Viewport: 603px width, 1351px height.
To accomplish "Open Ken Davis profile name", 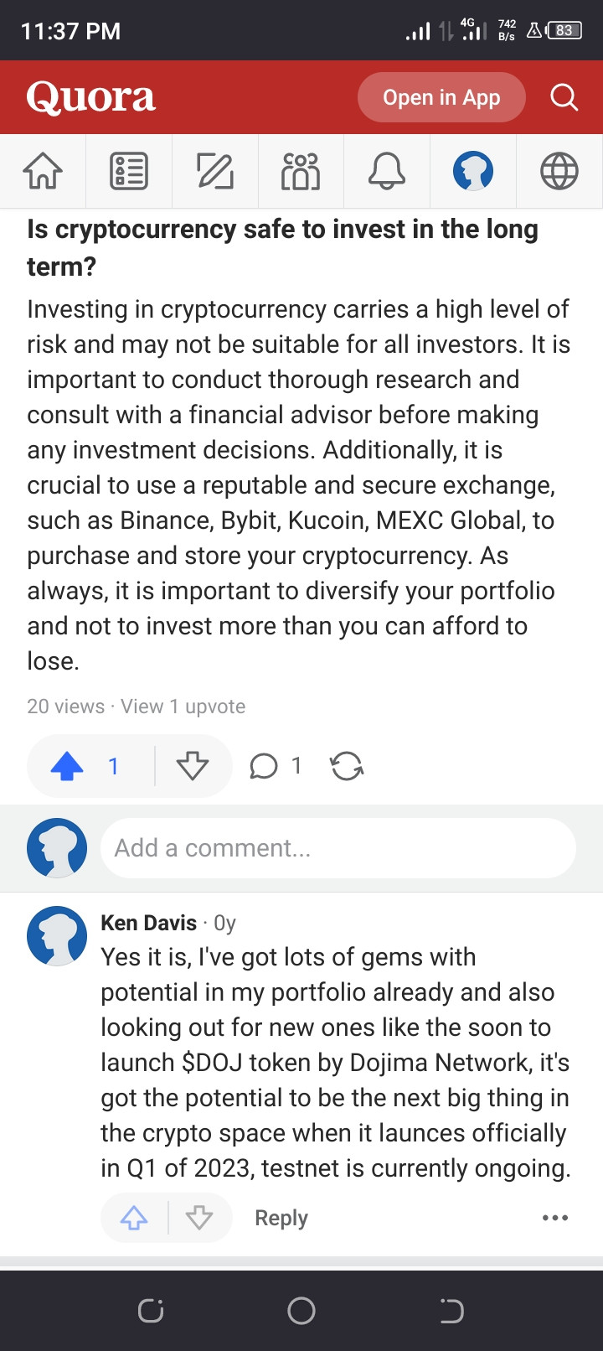I will point(148,923).
